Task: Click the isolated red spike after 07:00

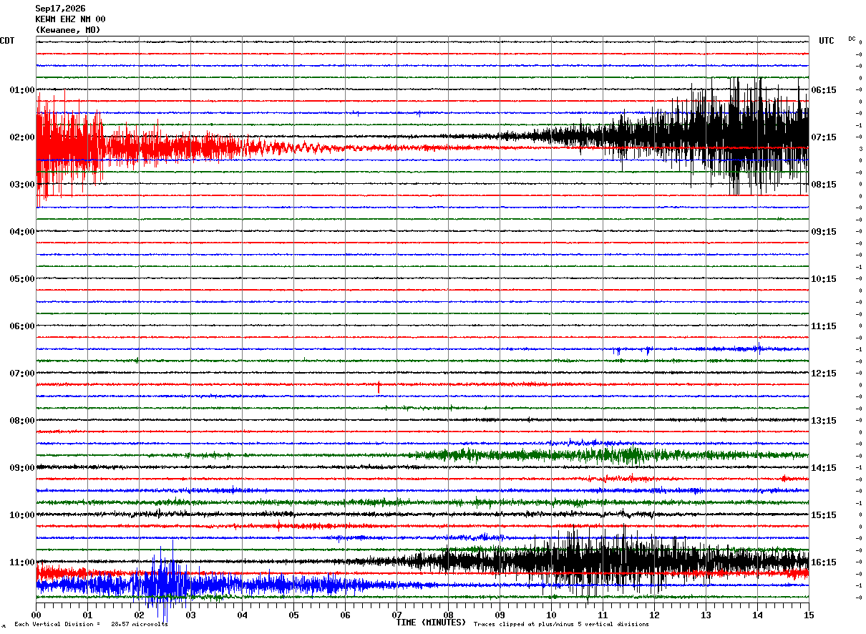Action: pyautogui.click(x=379, y=387)
